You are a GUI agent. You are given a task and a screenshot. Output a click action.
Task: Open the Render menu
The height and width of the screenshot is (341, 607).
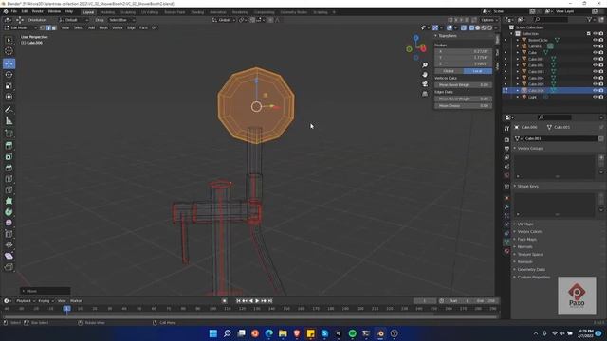pos(38,11)
